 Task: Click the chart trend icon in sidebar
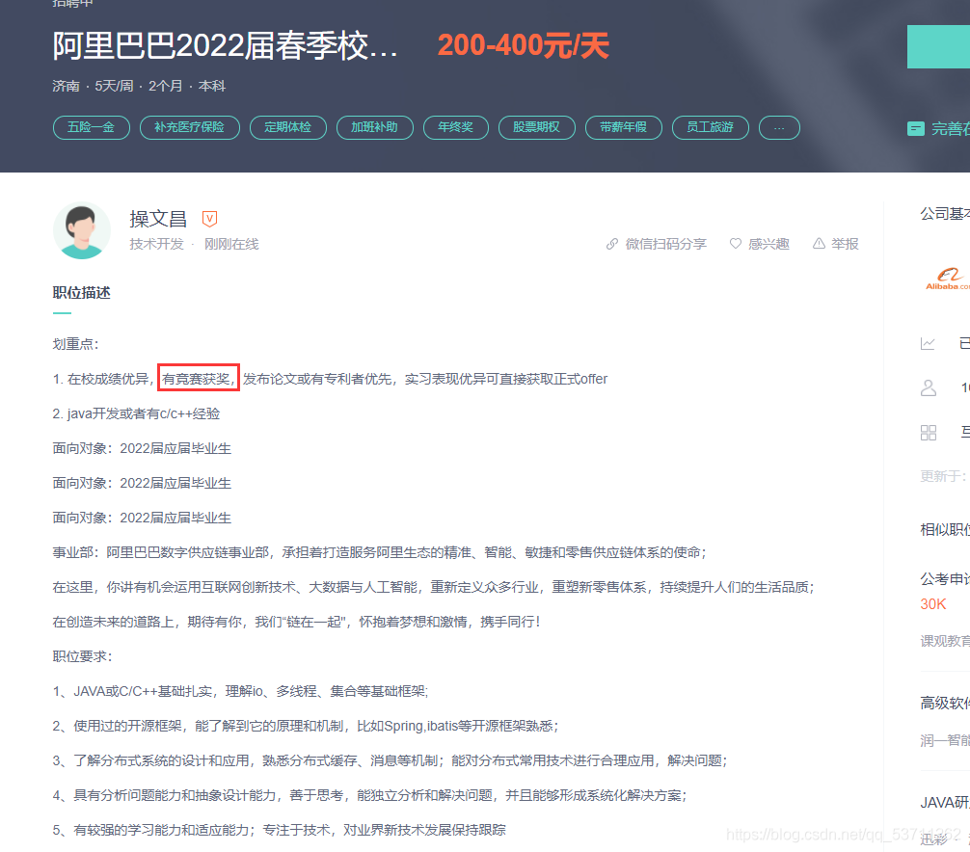click(x=928, y=343)
